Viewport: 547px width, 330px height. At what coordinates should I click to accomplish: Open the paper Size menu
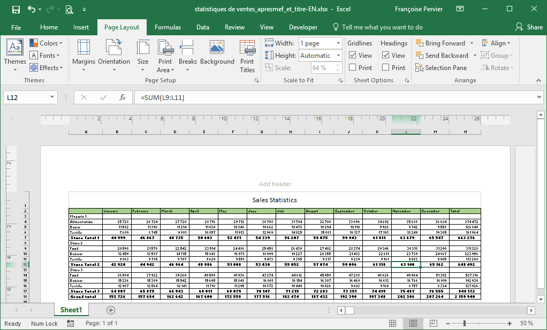tap(143, 55)
